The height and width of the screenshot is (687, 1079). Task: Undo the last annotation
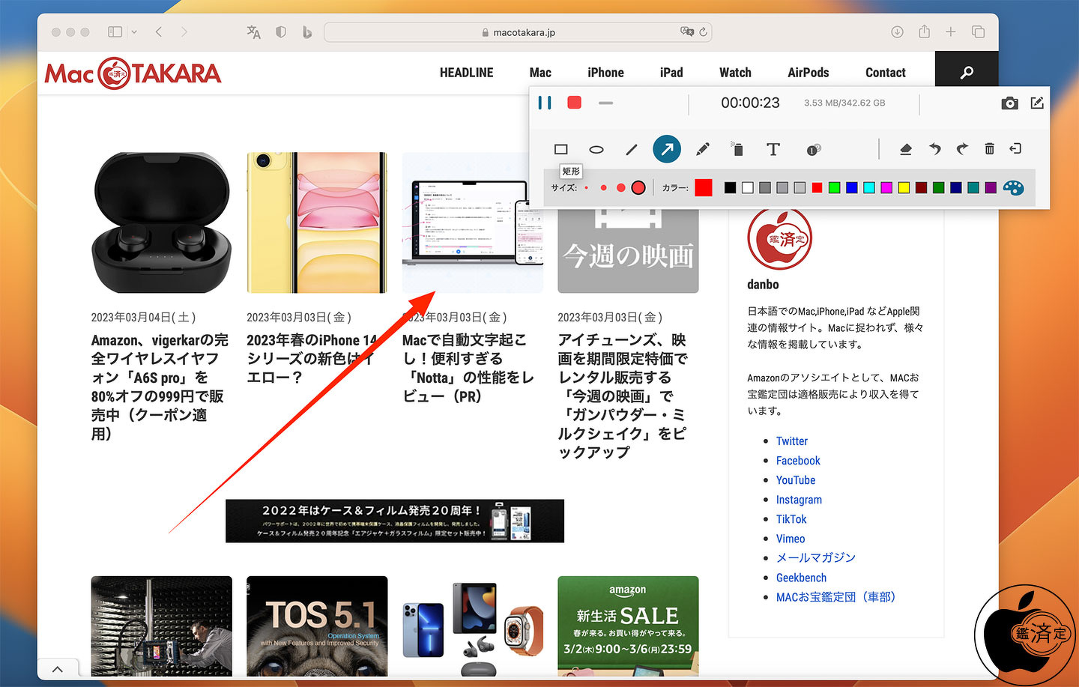coord(934,149)
